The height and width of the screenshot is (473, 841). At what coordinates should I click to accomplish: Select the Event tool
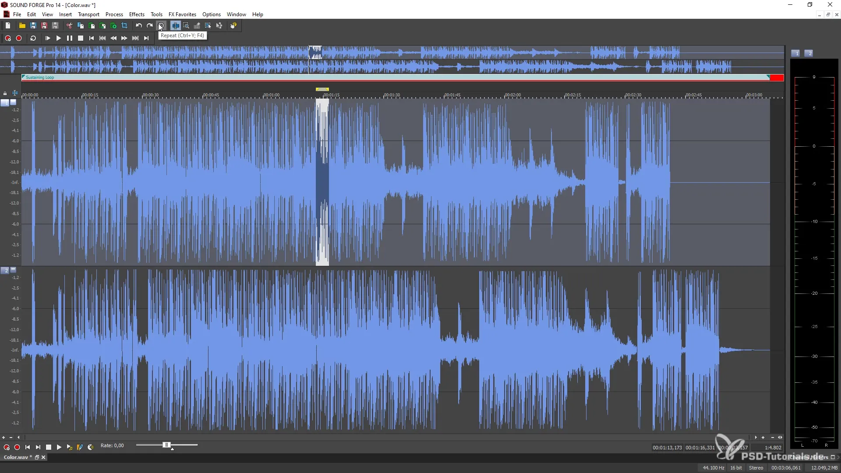(208, 25)
